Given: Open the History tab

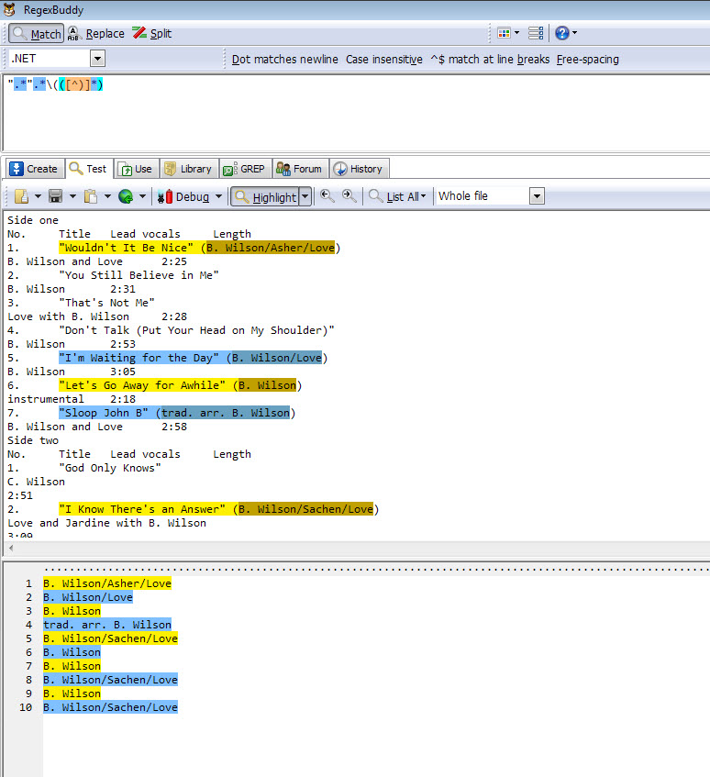Looking at the screenshot, I should coord(358,169).
